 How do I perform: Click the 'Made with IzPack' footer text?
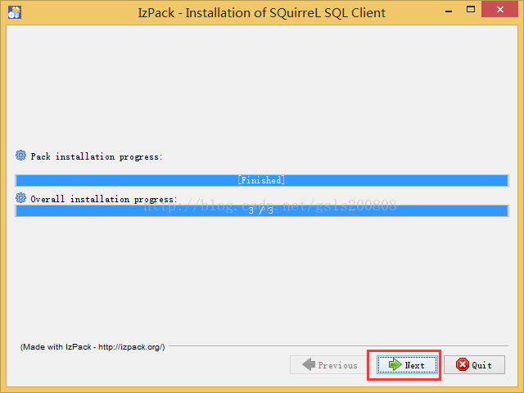93,347
